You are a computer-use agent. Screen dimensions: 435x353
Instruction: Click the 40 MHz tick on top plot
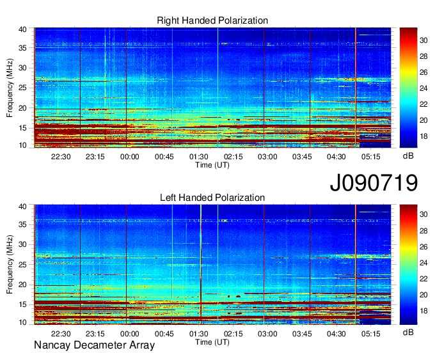22,29
